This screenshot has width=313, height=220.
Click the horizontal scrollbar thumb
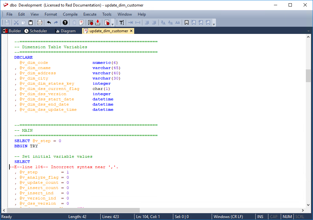click(73, 211)
